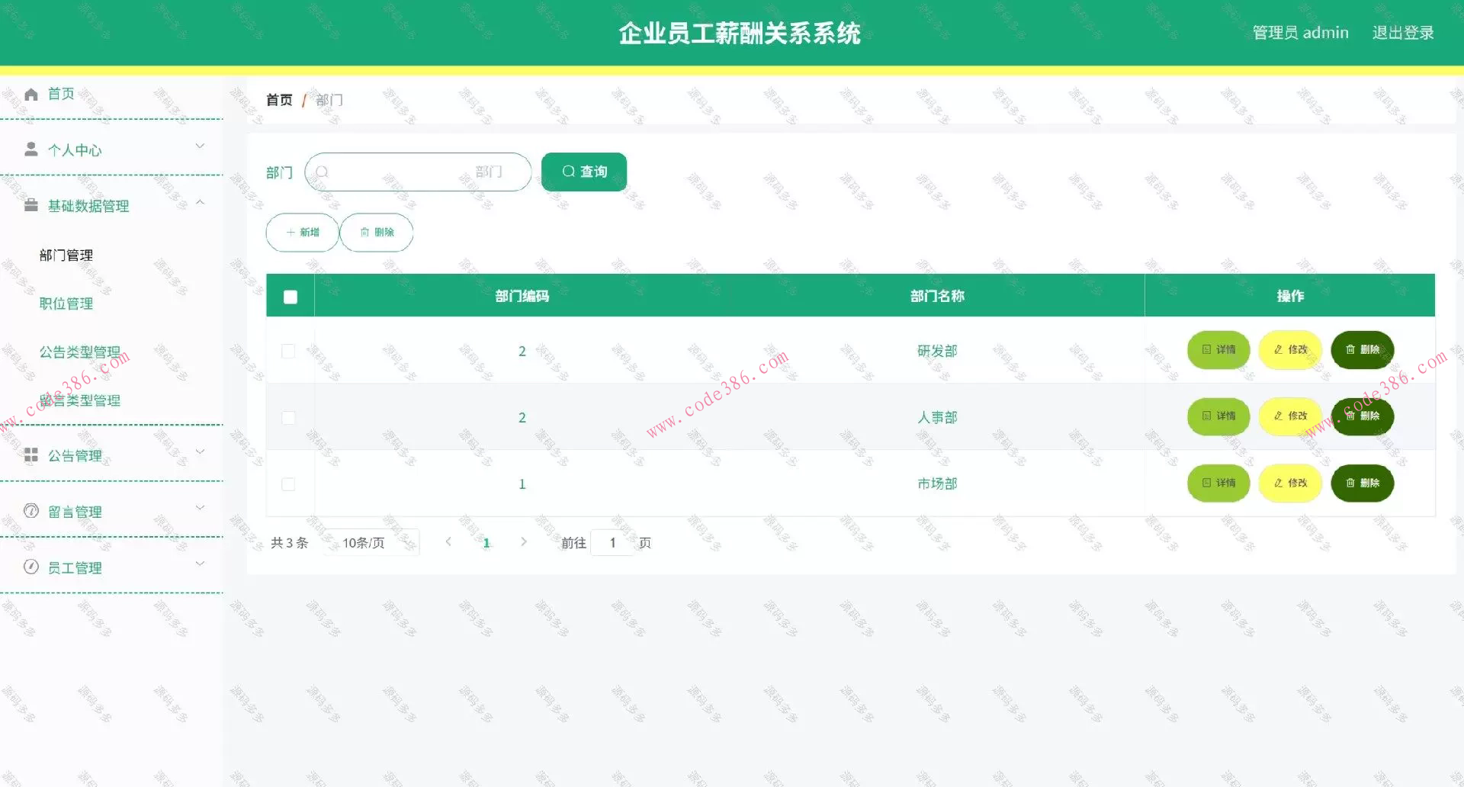Viewport: 1464px width, 787px height.
Task: Go to next page with right arrow
Action: (x=524, y=542)
